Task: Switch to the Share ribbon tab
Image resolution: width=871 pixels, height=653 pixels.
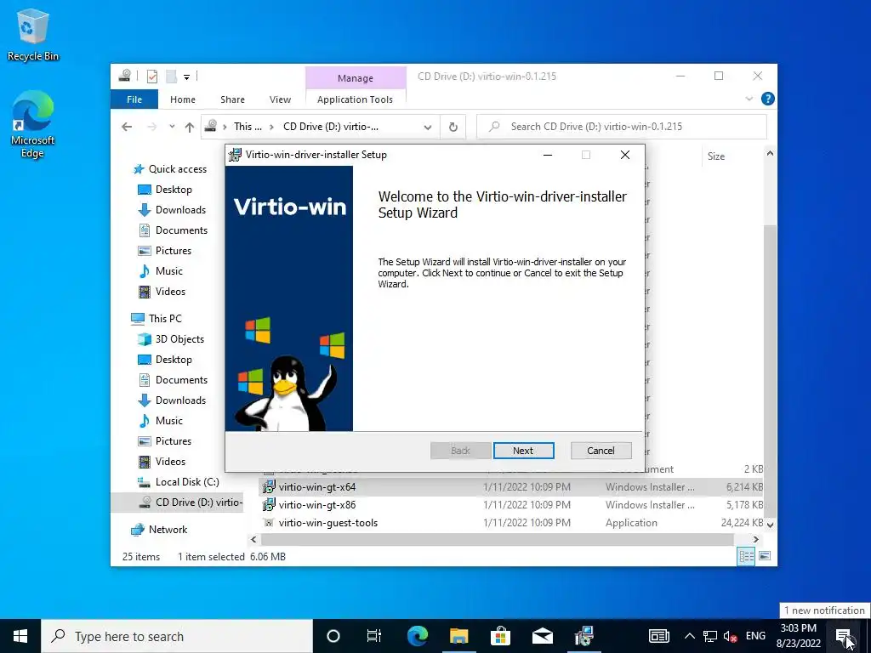Action: pos(232,99)
